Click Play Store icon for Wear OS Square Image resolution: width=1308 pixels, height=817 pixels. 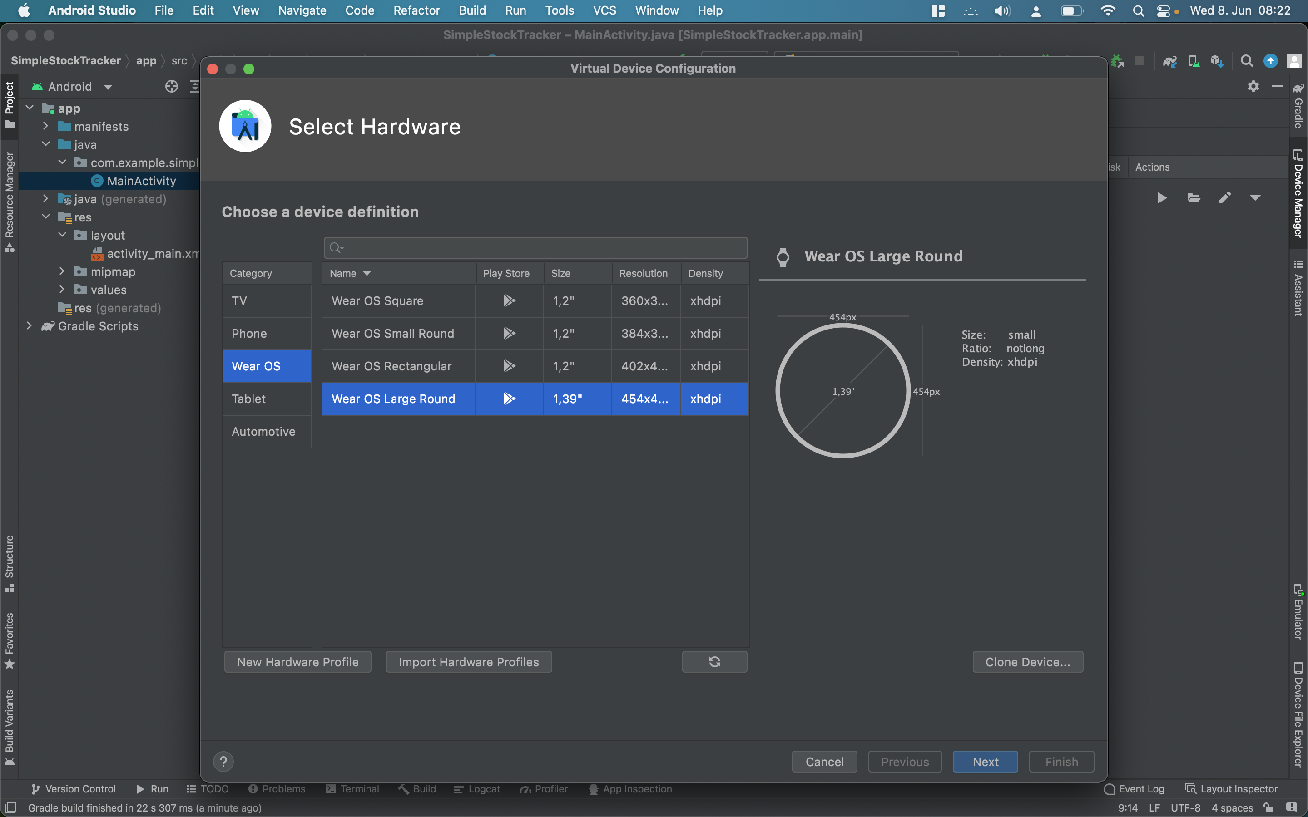tap(509, 300)
